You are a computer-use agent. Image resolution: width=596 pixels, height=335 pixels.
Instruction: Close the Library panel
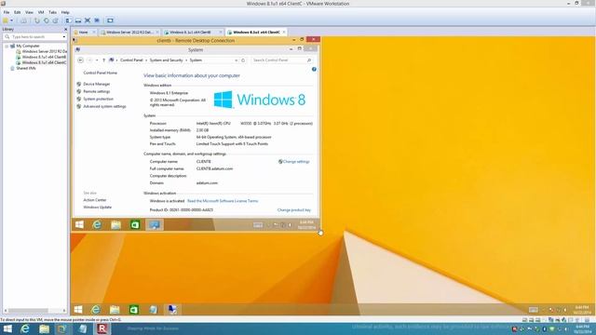coord(65,29)
